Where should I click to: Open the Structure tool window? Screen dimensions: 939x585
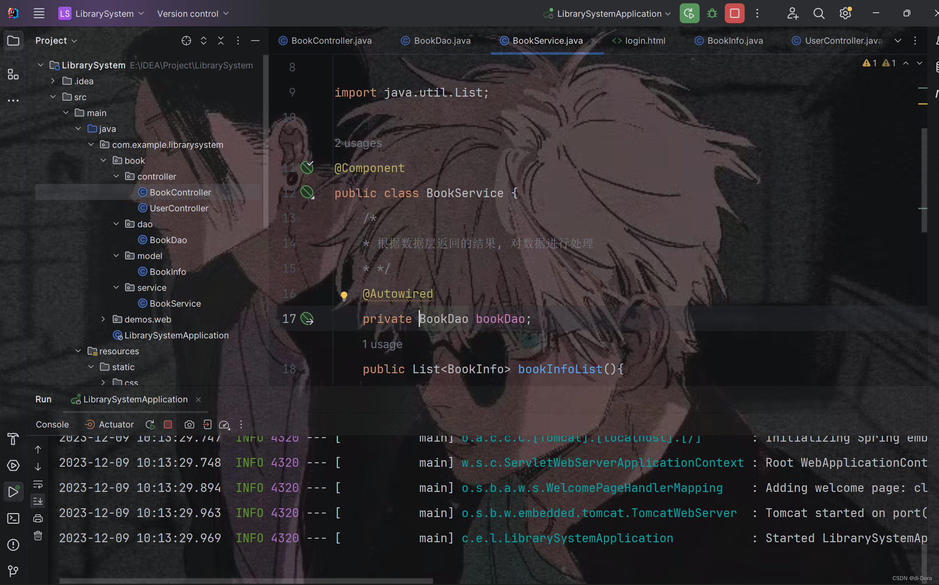13,74
